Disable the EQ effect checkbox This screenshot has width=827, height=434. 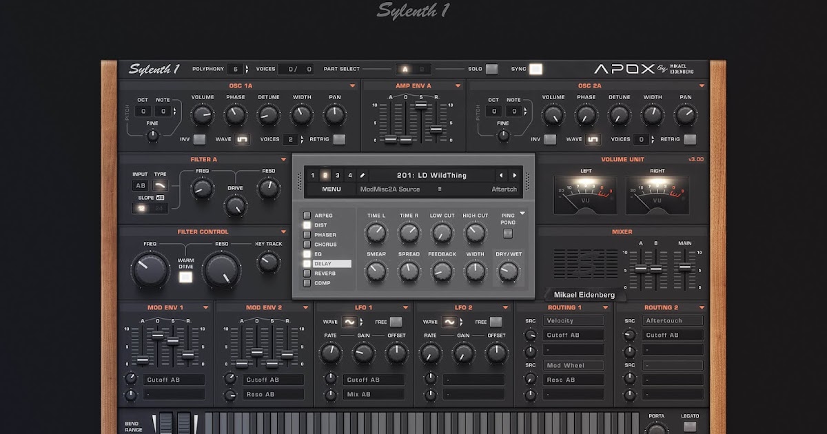tap(307, 254)
